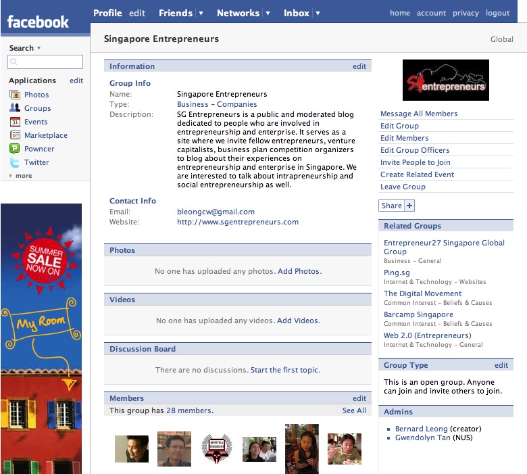Click the SG entrepreneurs group logo
Viewport: 527px width, 474px height.
446,80
